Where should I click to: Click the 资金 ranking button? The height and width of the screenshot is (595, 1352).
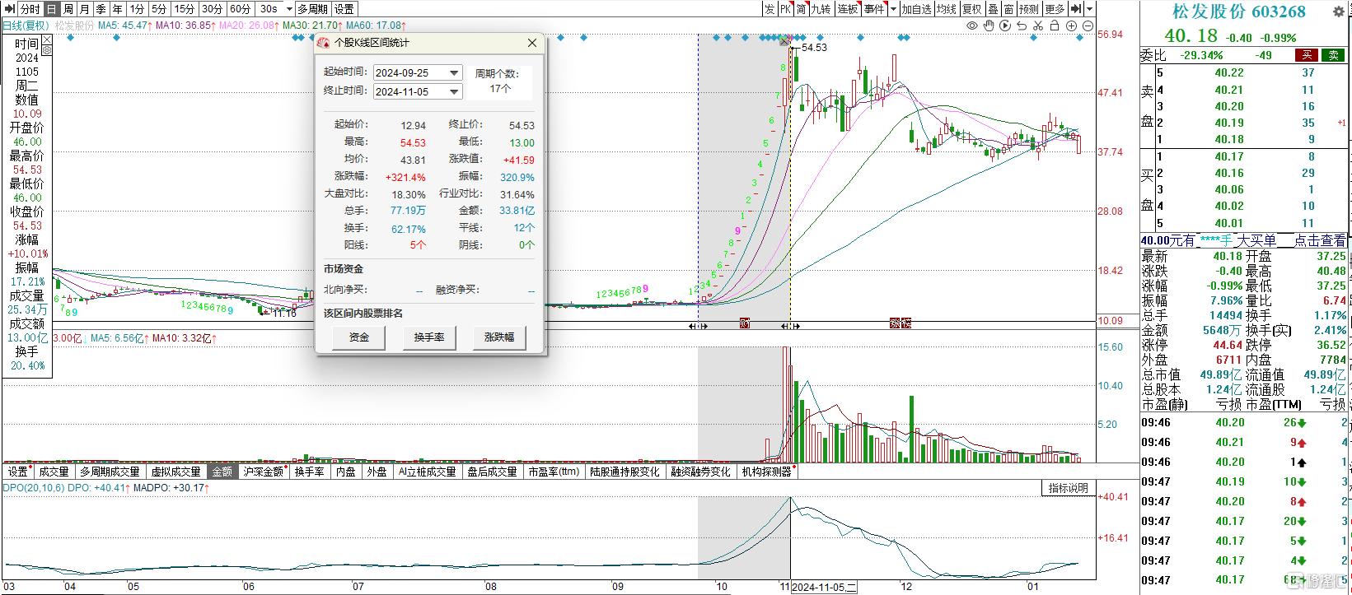[x=359, y=337]
